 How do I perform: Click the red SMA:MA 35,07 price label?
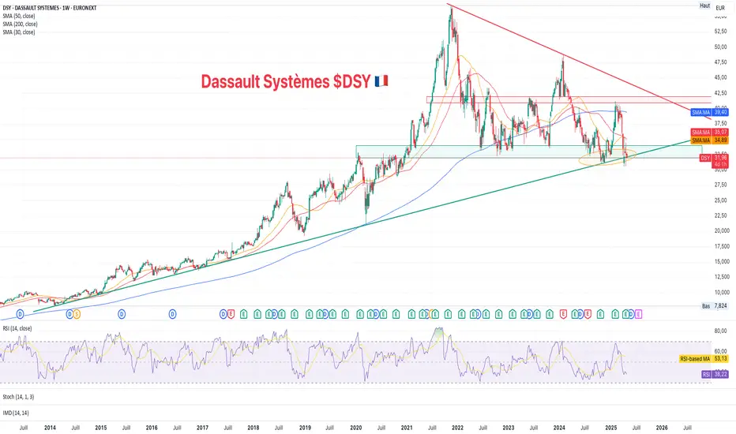709,133
